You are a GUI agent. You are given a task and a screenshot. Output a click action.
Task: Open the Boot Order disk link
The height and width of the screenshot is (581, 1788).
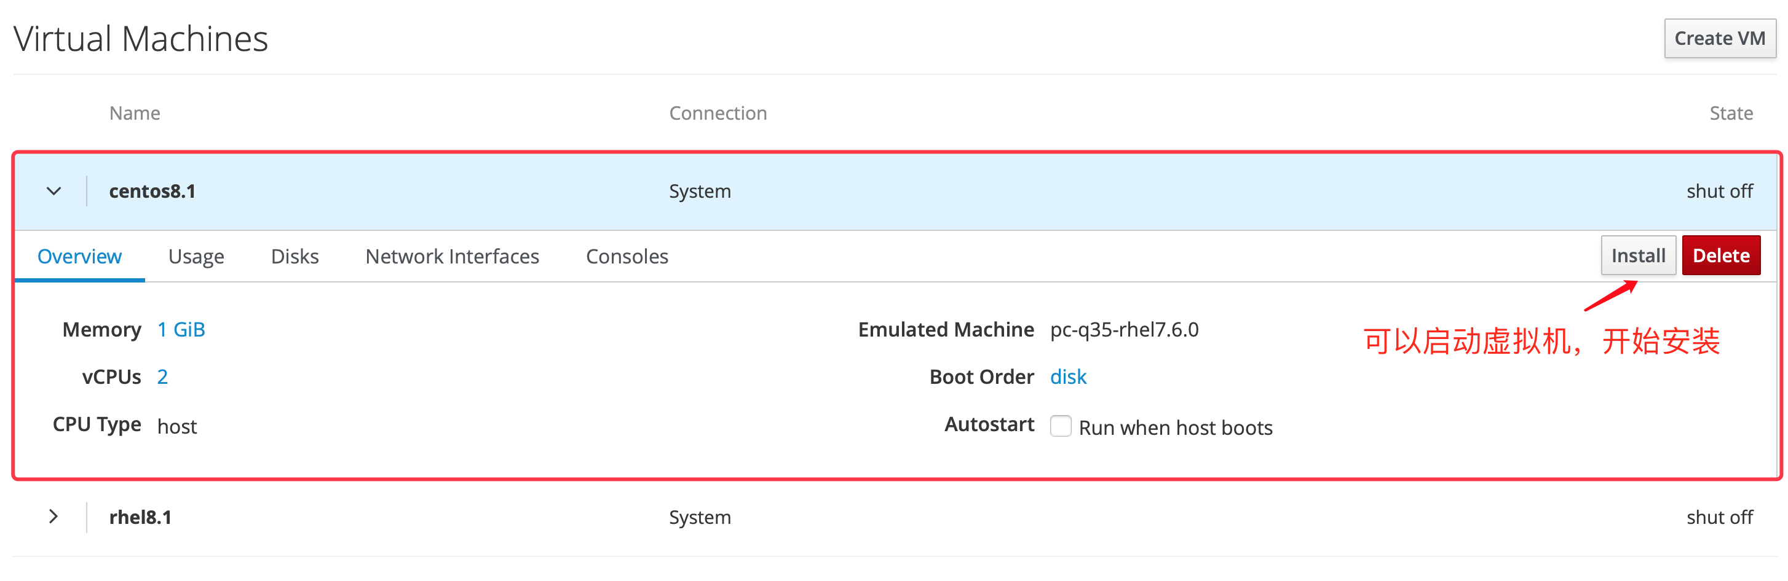point(1067,376)
